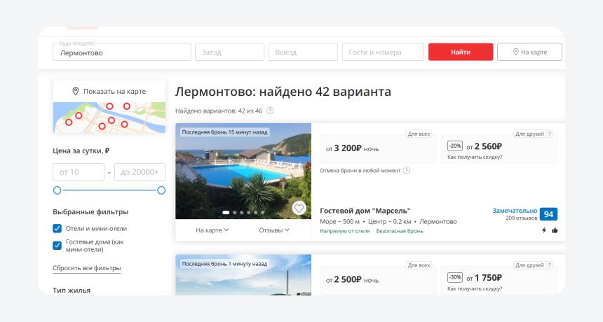603x322 pixels.
Task: Open the 'Выезд' check-out date field
Action: (303, 52)
